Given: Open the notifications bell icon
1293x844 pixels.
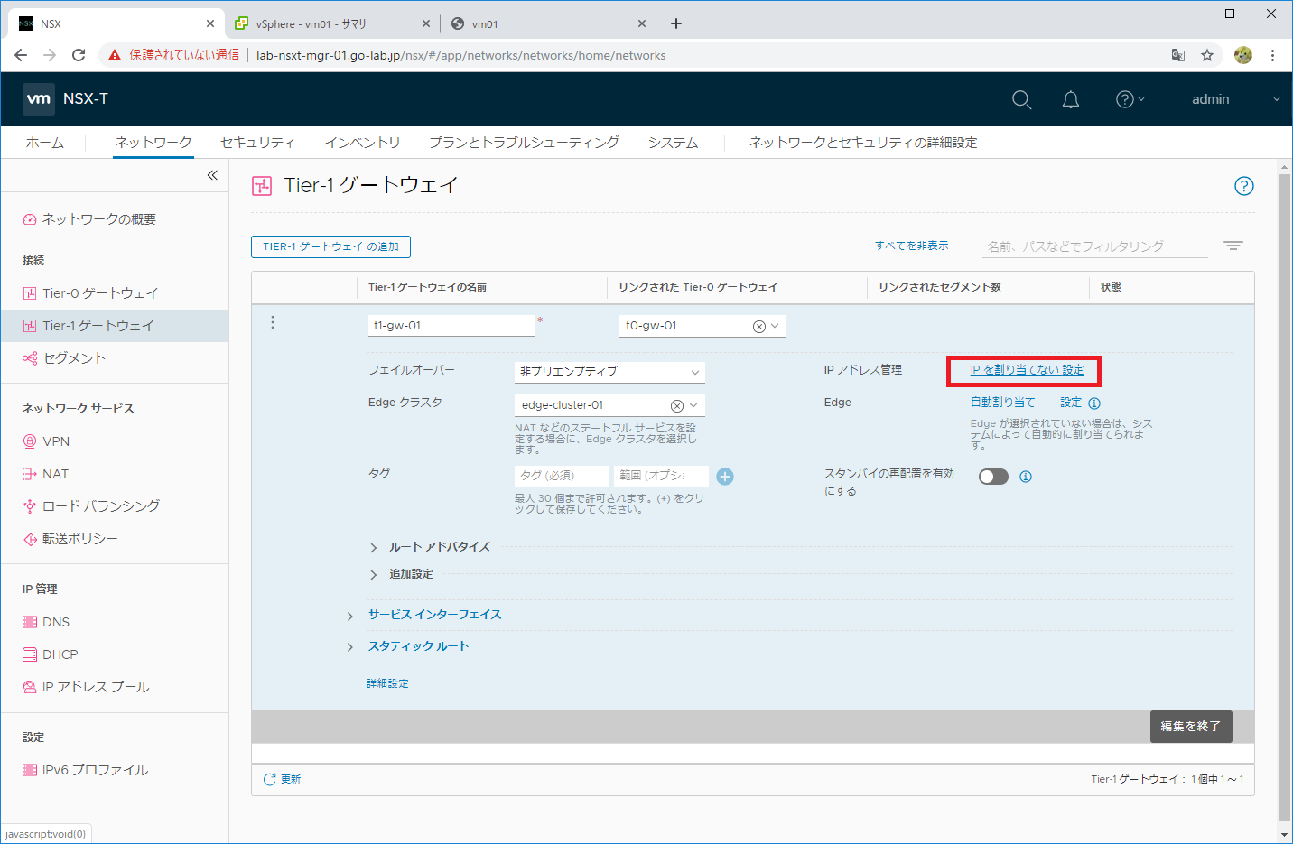Looking at the screenshot, I should pos(1071,99).
